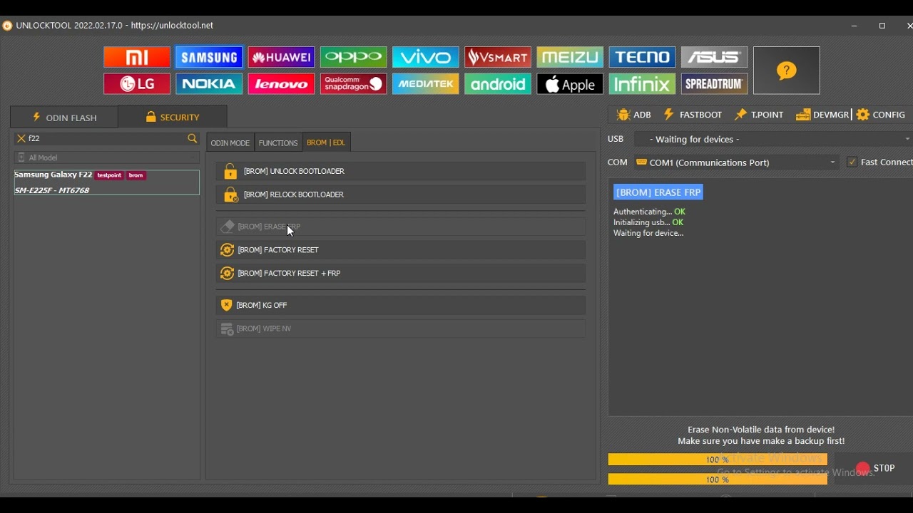Maximize the UnlockTool window
This screenshot has height=513, width=913.
(x=882, y=26)
